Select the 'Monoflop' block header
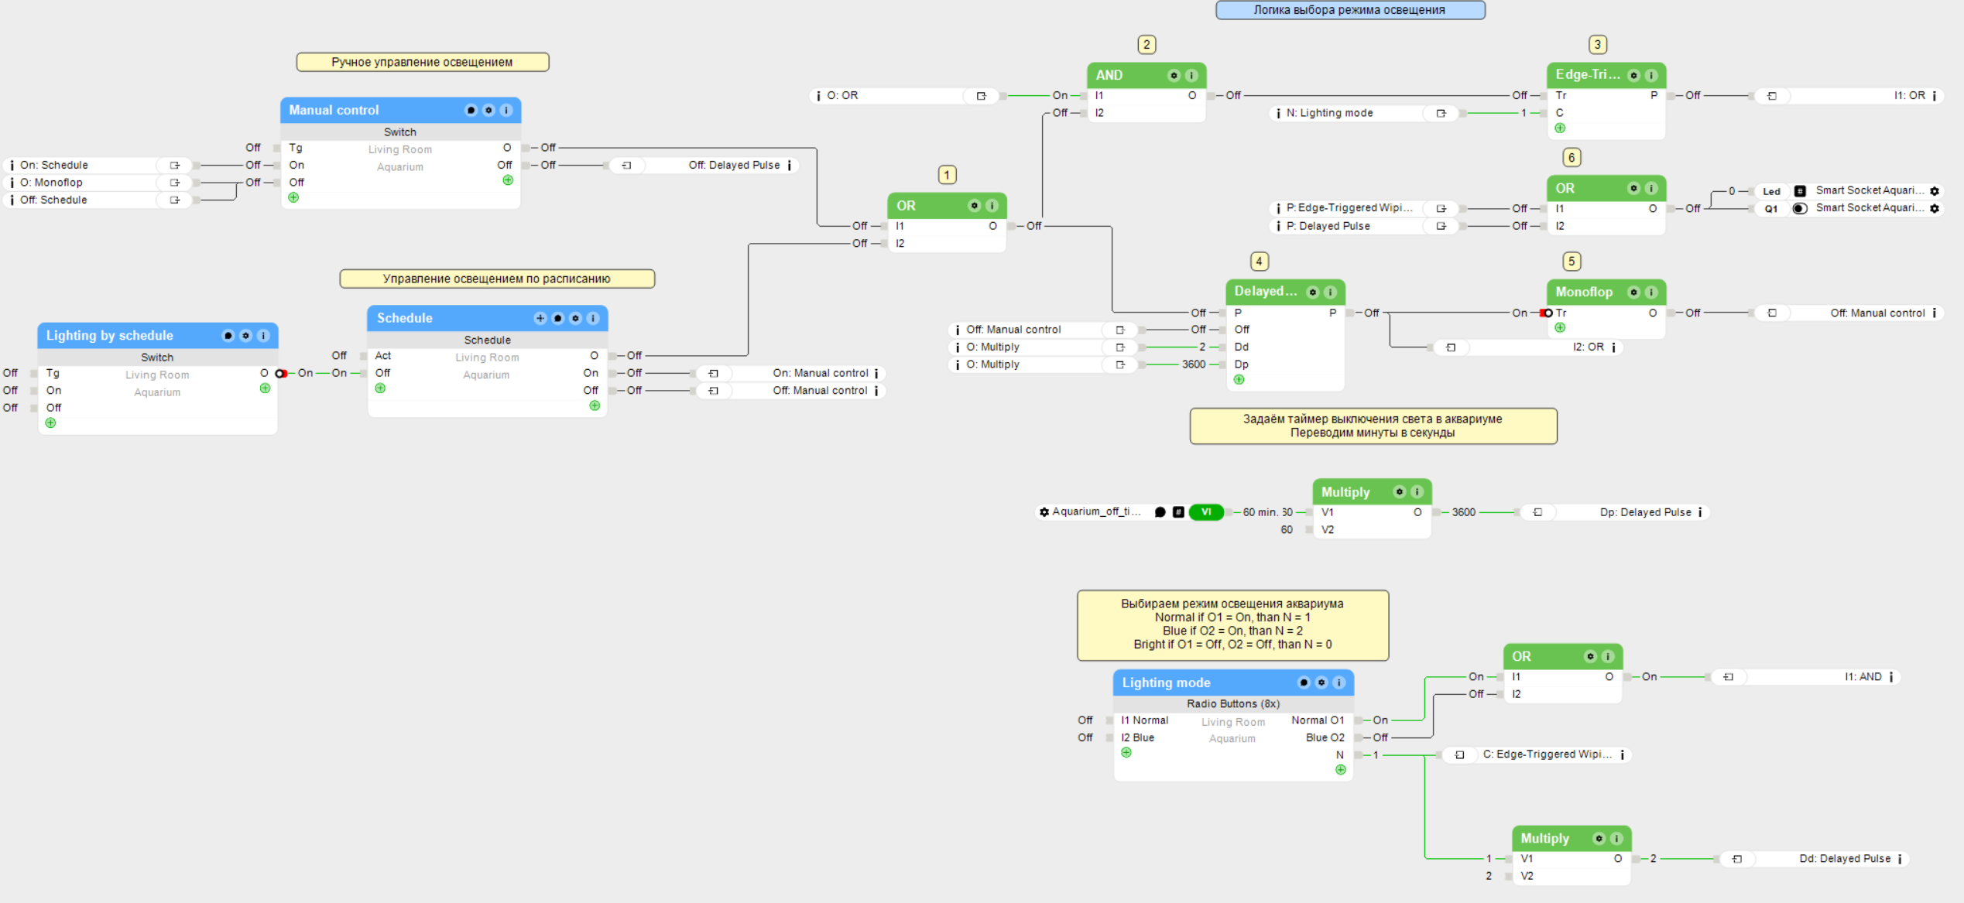Image resolution: width=1964 pixels, height=903 pixels. [x=1606, y=292]
